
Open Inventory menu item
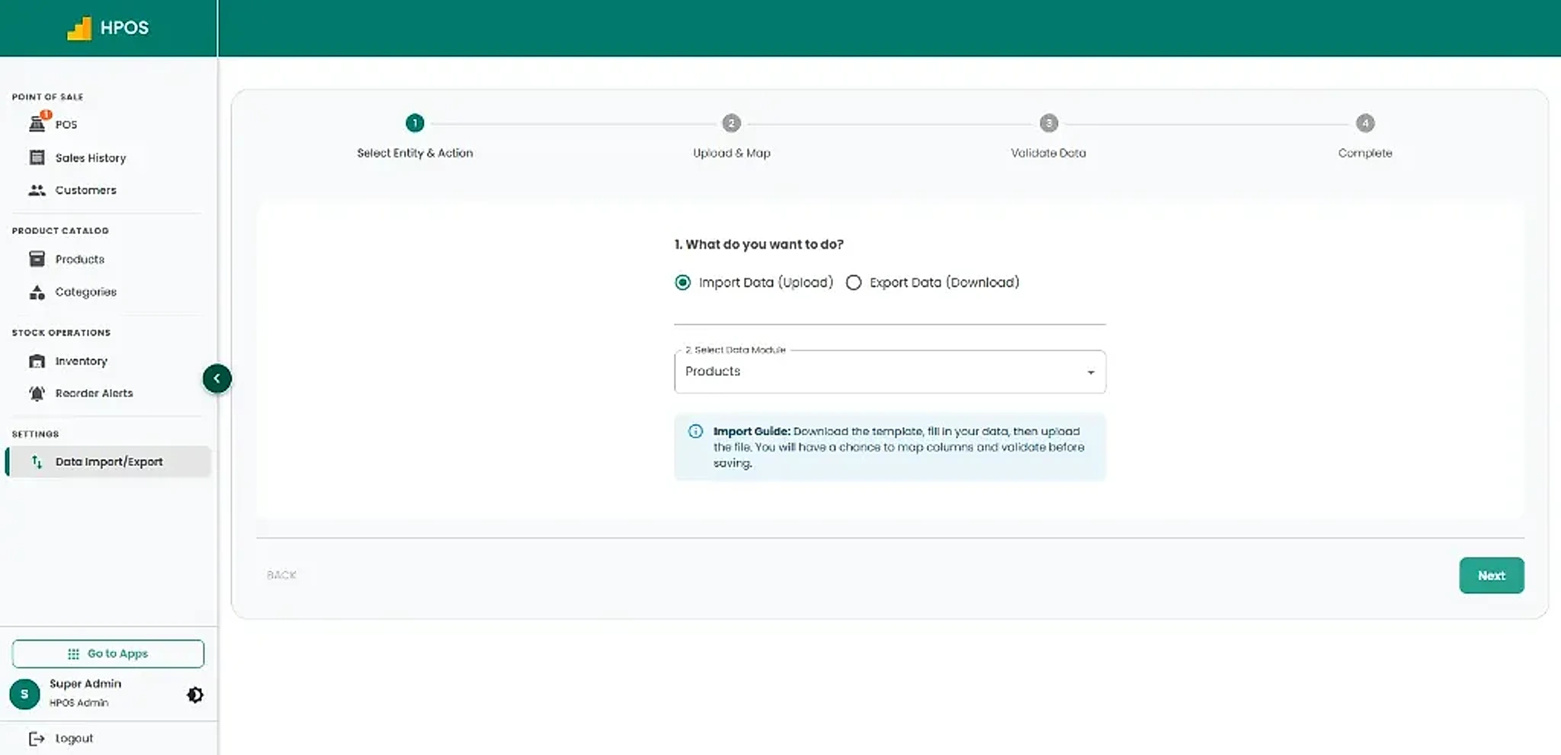pos(107,361)
